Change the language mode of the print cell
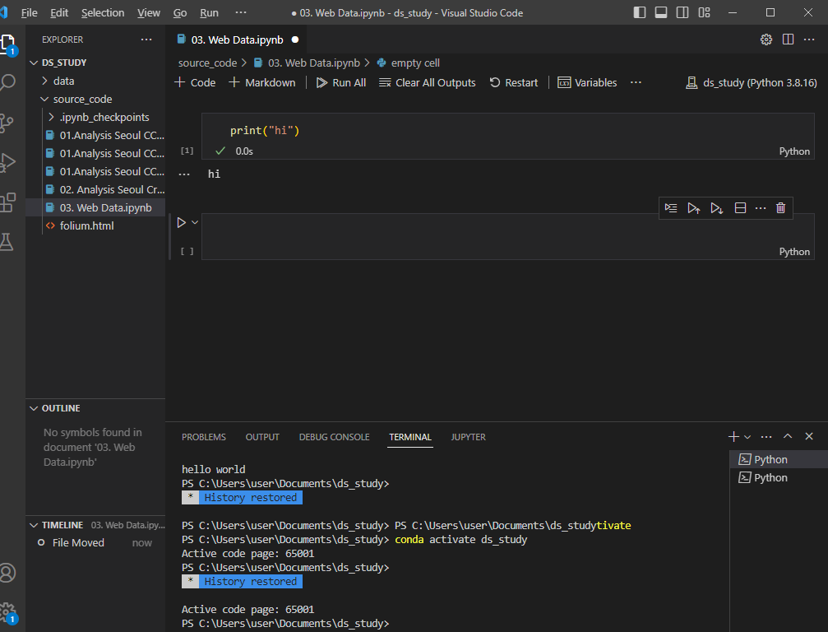 [x=794, y=151]
